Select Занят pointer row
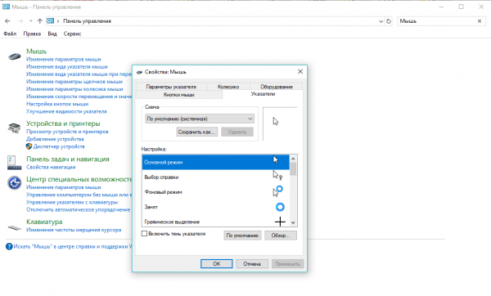Viewport: 491px width, 296px height. coord(215,207)
